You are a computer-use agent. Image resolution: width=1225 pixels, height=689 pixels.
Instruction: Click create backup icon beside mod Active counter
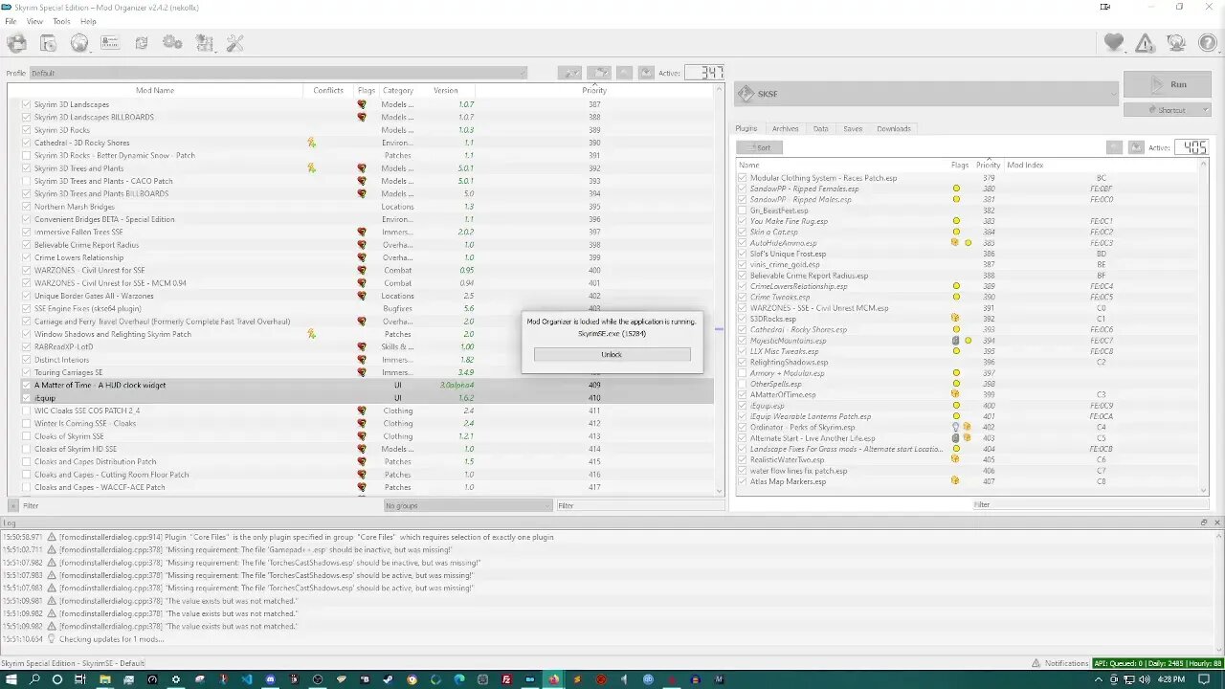(x=646, y=73)
